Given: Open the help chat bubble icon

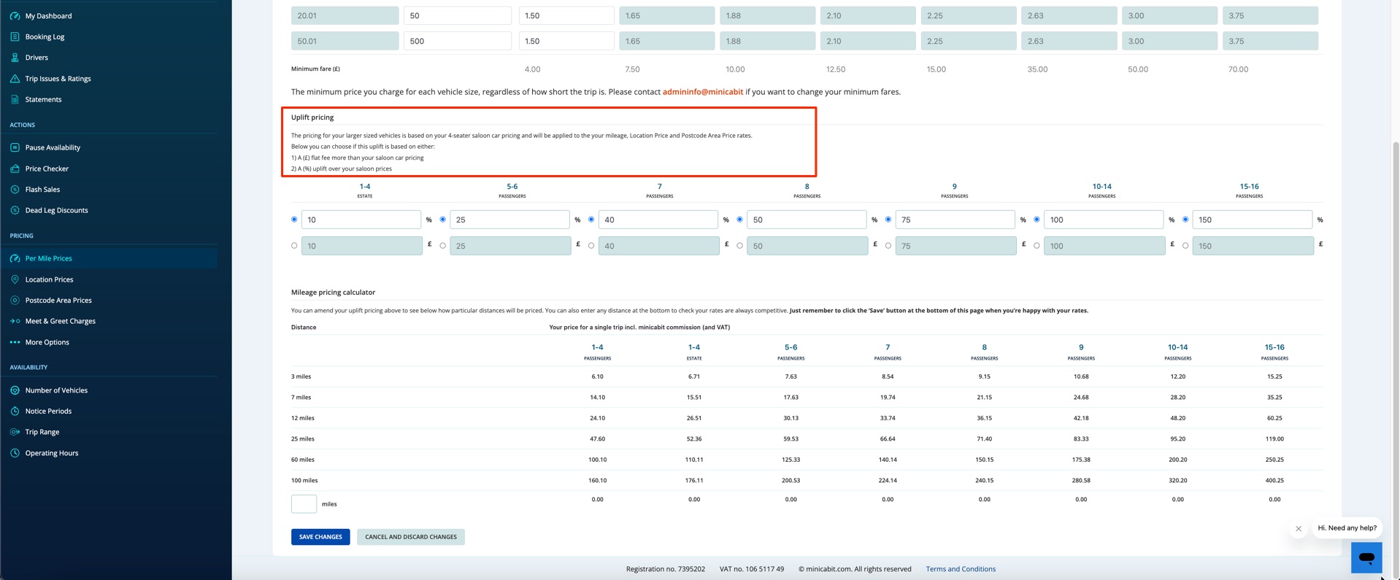Looking at the screenshot, I should coord(1366,557).
